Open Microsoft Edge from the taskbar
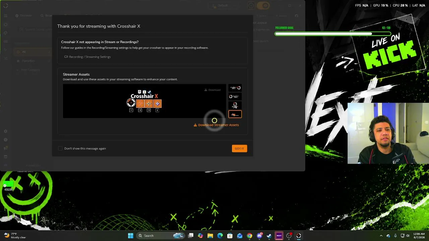The image size is (429, 241). pos(220,236)
